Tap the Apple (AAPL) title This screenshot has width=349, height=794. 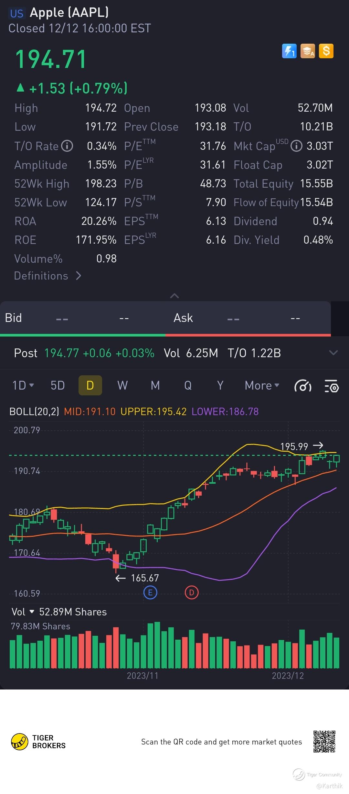pos(69,13)
